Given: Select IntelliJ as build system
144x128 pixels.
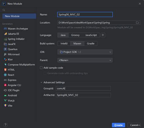Looking at the screenshot, I should pos(64,44).
